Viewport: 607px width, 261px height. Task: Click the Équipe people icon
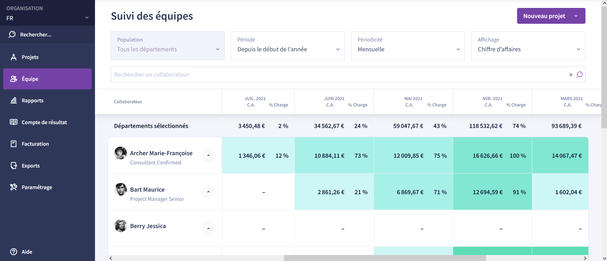pyautogui.click(x=14, y=79)
